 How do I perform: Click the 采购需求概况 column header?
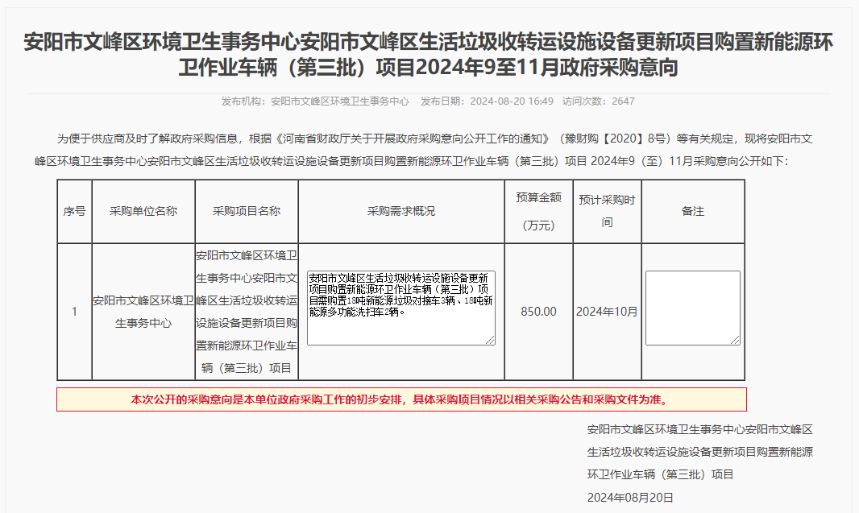tap(401, 211)
